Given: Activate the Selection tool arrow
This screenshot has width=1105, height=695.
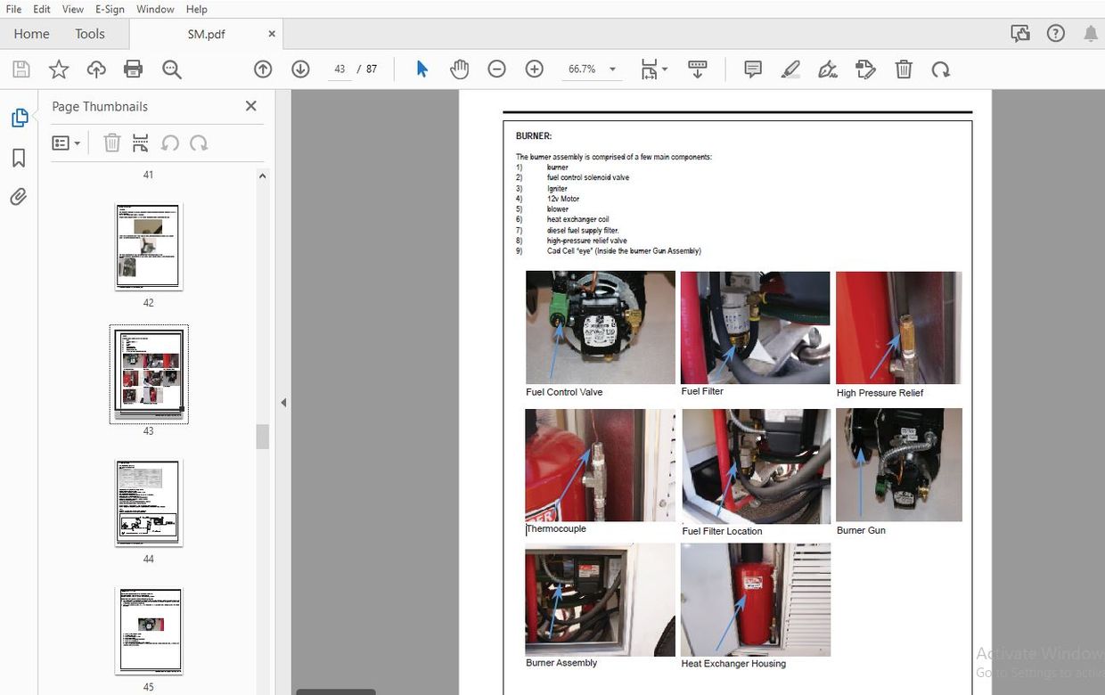Looking at the screenshot, I should [422, 69].
